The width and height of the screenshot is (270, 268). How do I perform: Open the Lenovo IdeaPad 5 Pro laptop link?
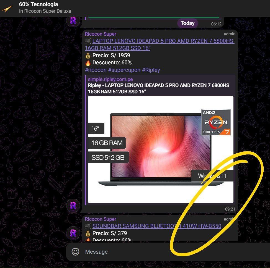point(160,44)
